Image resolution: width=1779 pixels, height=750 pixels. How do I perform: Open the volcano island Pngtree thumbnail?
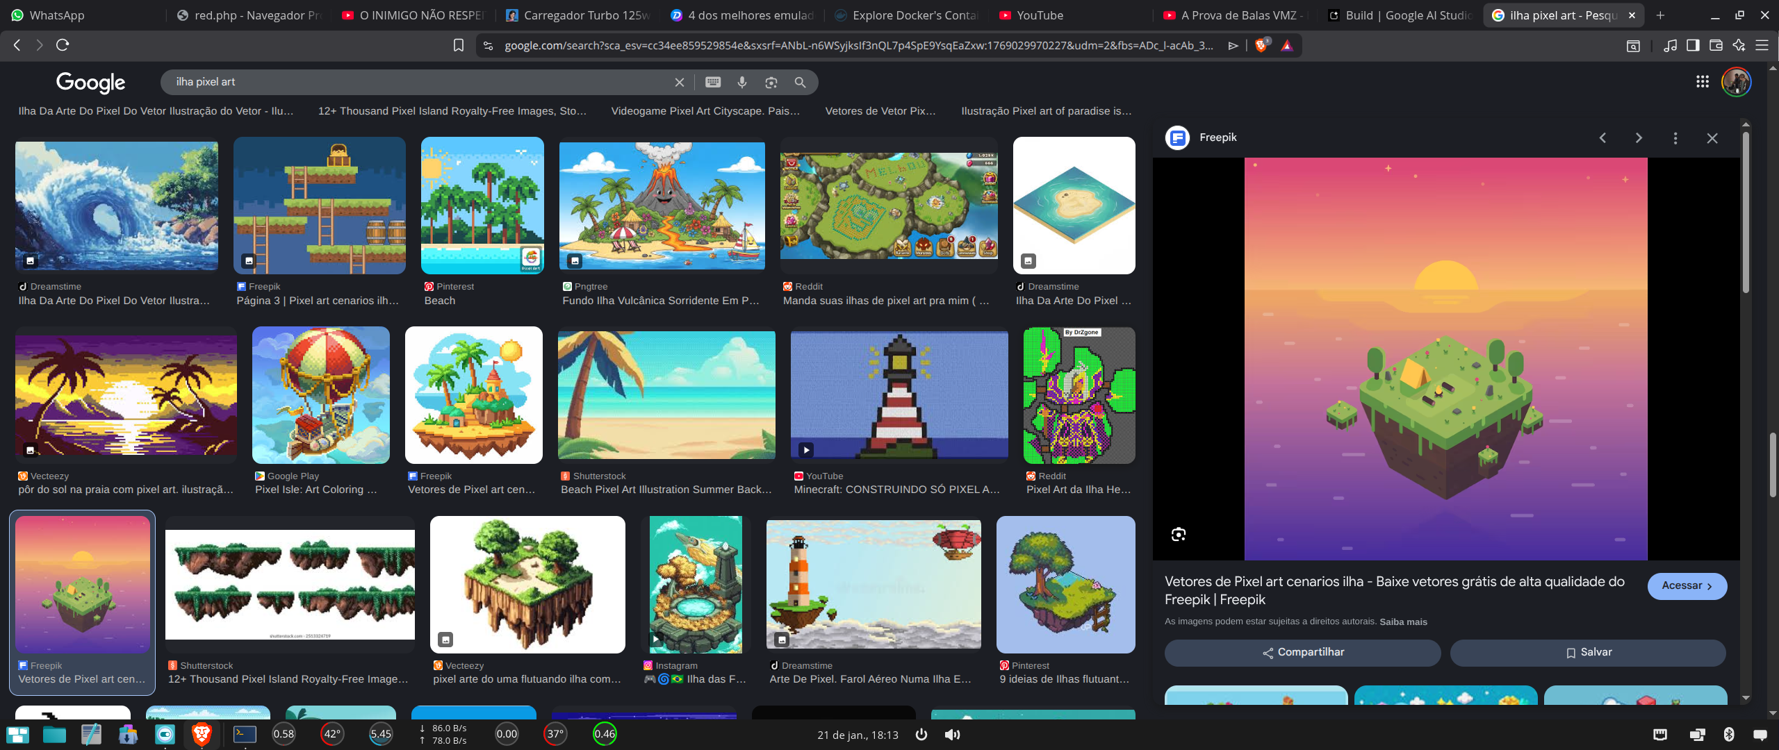[662, 206]
